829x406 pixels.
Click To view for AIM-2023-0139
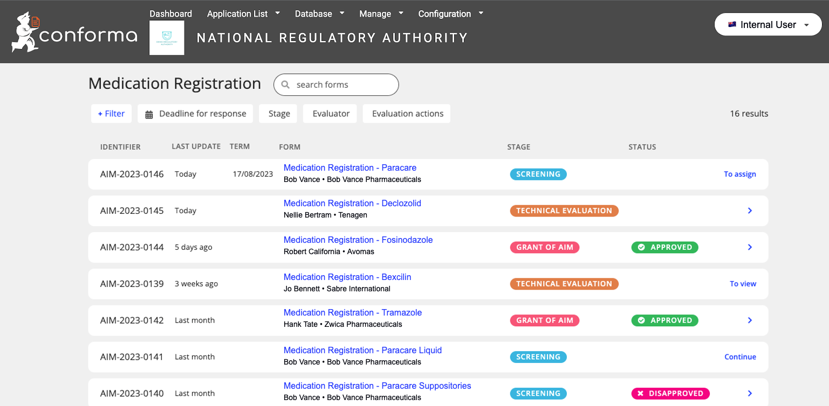point(743,284)
